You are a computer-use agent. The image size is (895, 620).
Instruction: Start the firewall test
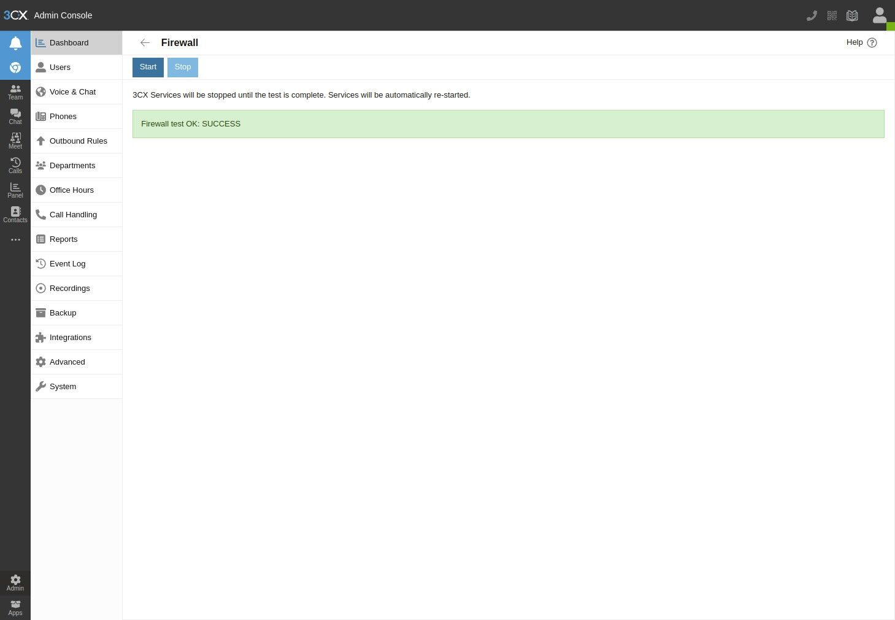(x=148, y=67)
